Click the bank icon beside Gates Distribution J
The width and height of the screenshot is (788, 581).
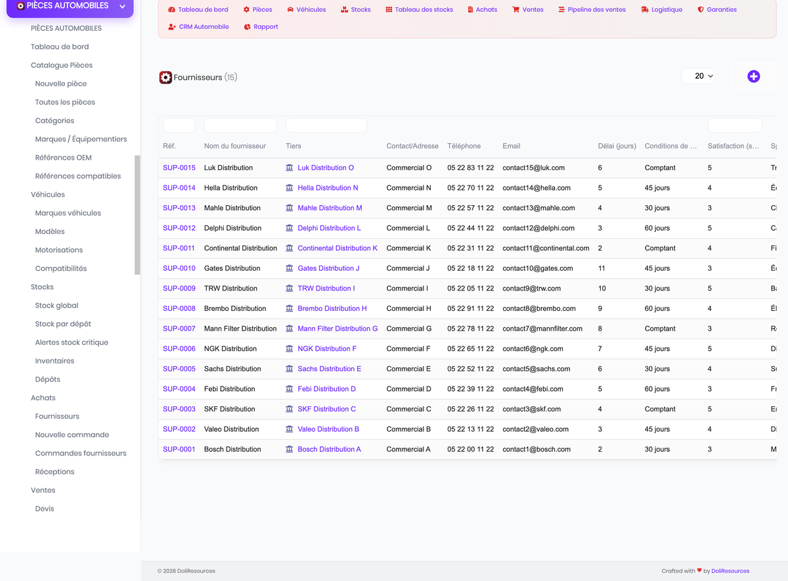(290, 268)
